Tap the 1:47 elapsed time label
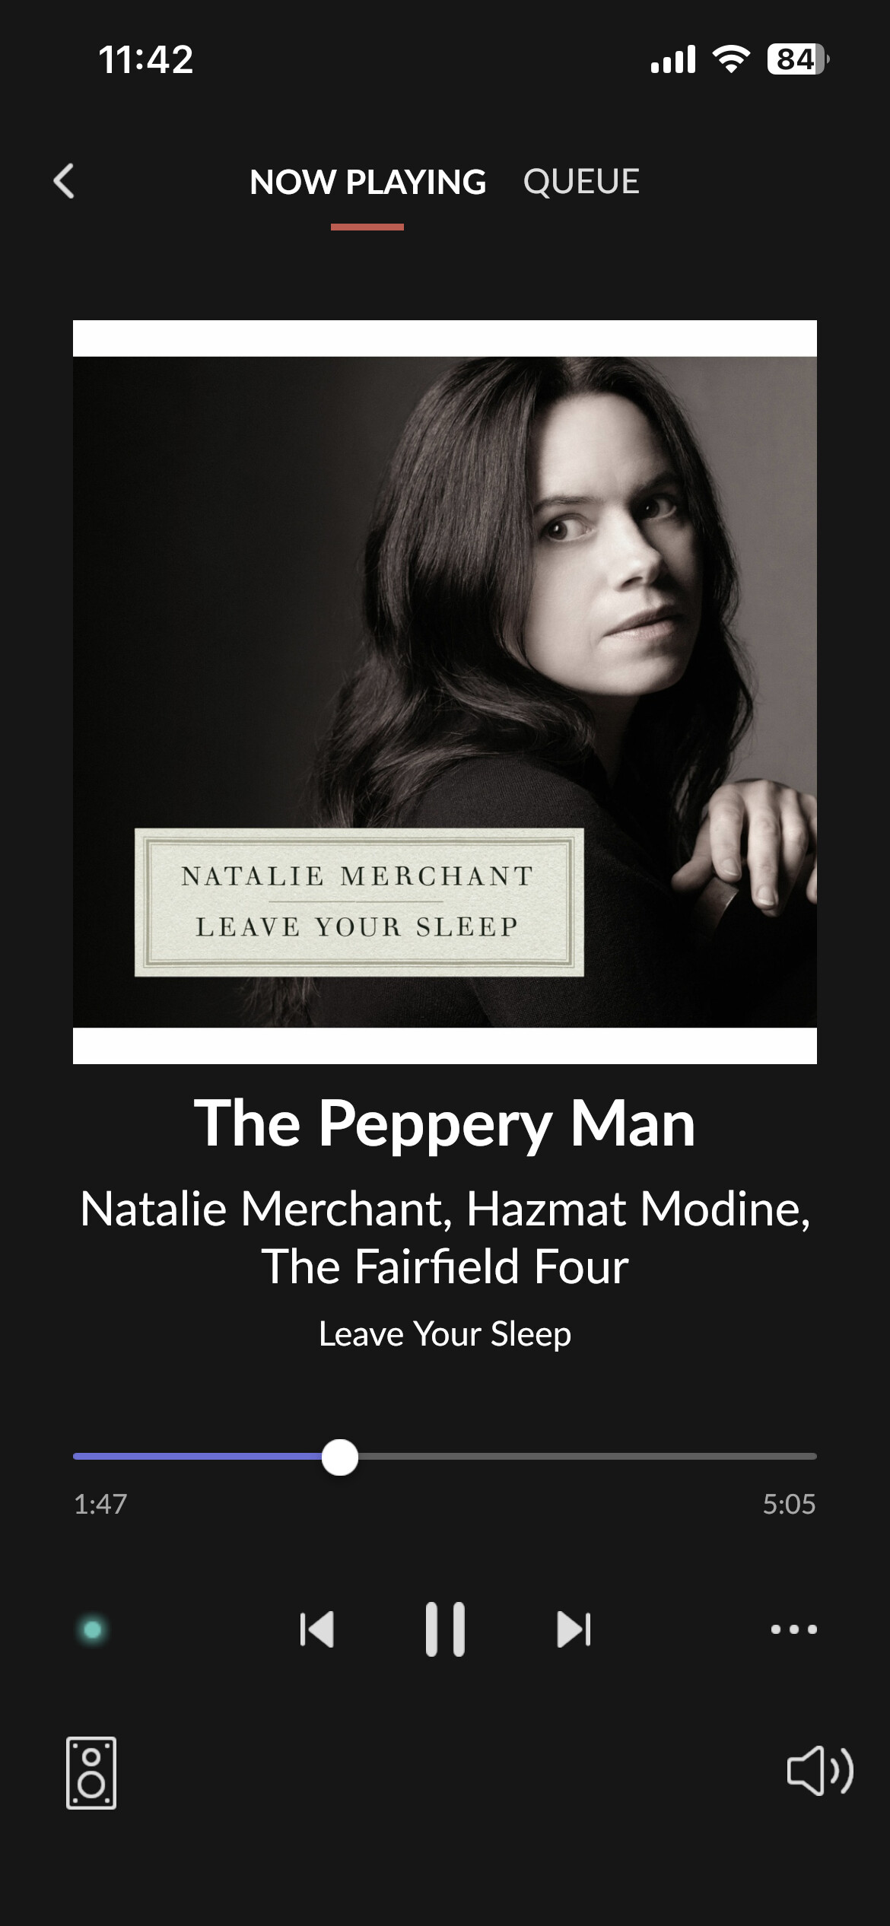The width and height of the screenshot is (890, 1926). [x=100, y=1504]
